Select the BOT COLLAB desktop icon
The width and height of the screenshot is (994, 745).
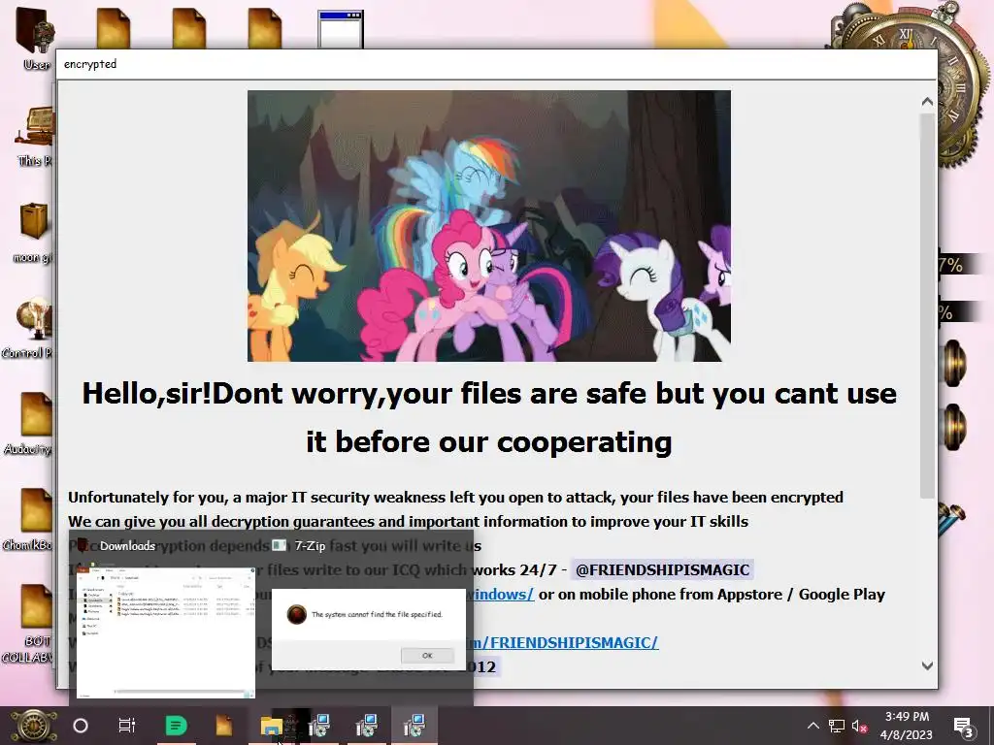pyautogui.click(x=30, y=624)
